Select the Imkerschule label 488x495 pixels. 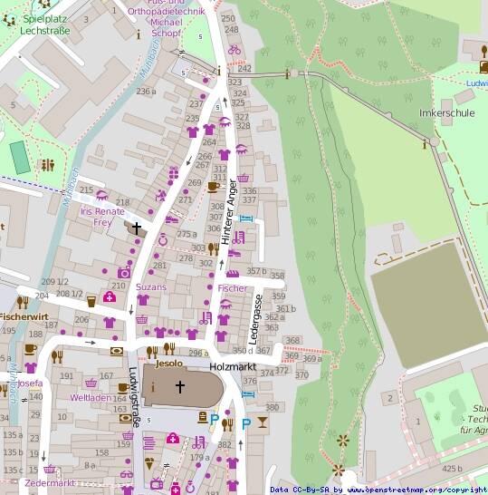point(447,113)
